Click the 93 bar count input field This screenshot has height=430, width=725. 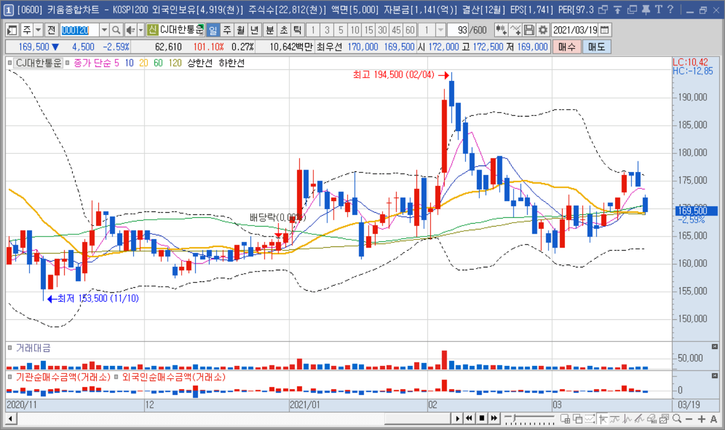[457, 30]
